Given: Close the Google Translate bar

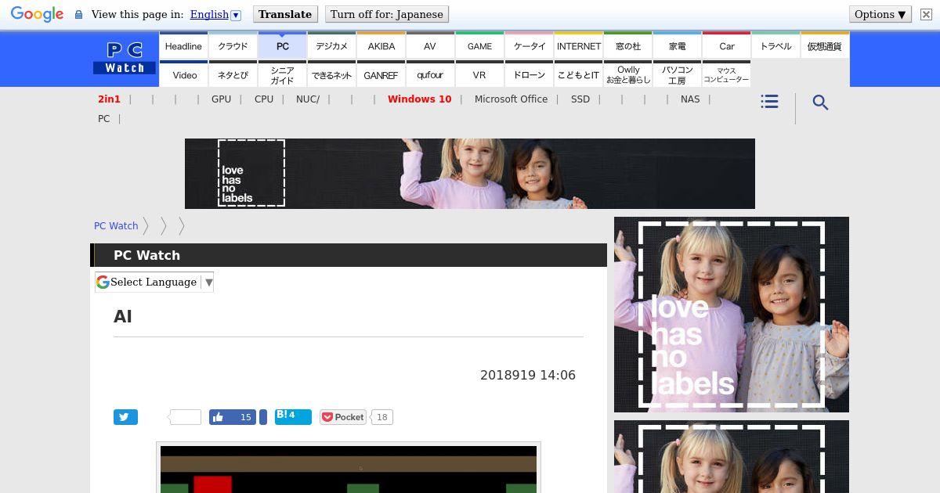Looking at the screenshot, I should [x=926, y=14].
